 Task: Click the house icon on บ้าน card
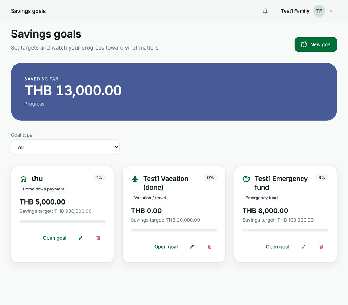23,179
